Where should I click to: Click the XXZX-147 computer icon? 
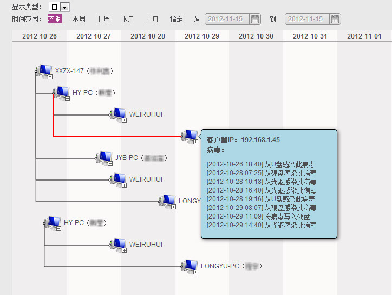coord(44,70)
